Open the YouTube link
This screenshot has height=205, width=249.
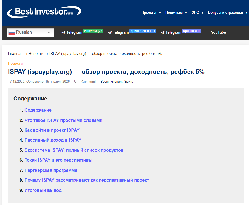pos(218,32)
